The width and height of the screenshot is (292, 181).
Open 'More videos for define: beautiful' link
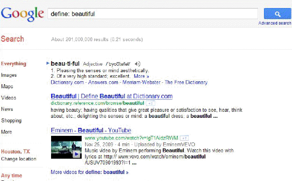coord(90,172)
